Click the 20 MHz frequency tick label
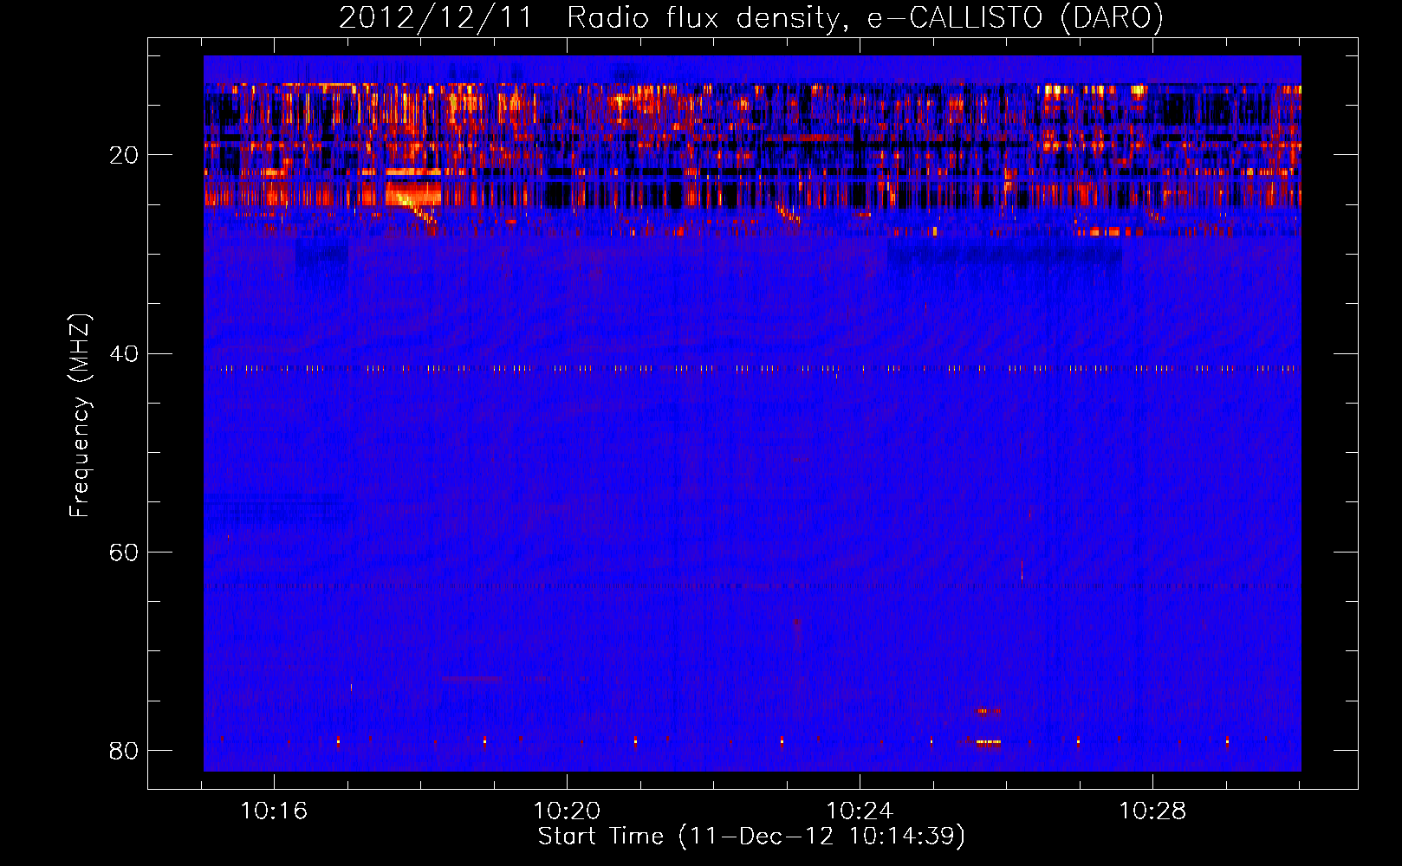 pyautogui.click(x=124, y=155)
